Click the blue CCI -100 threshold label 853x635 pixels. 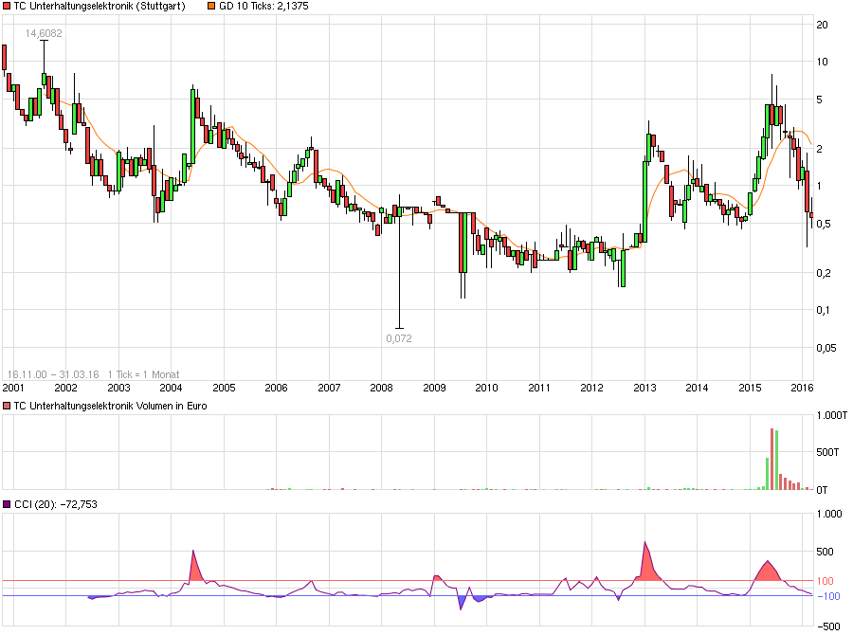click(x=828, y=596)
